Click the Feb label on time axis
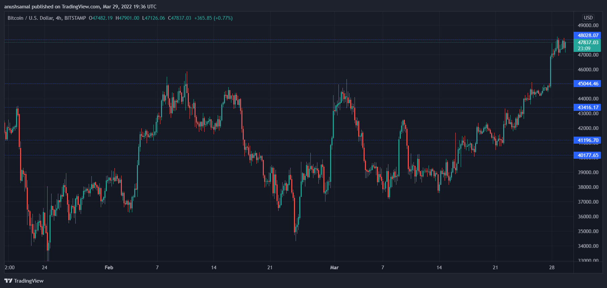This screenshot has width=607, height=288. (109, 268)
